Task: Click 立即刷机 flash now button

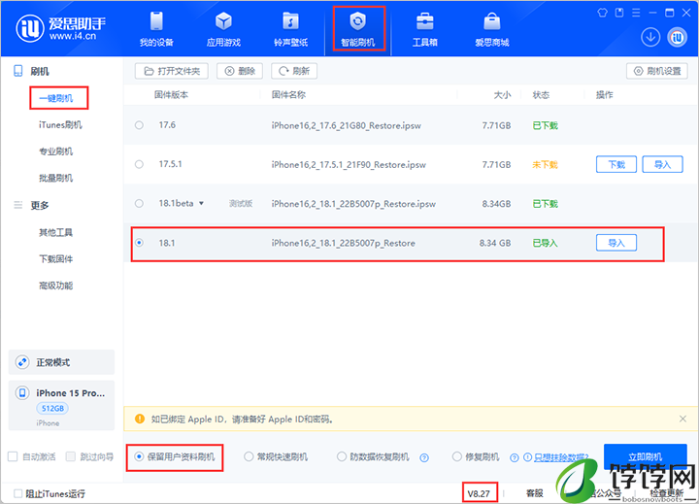Action: click(x=645, y=456)
